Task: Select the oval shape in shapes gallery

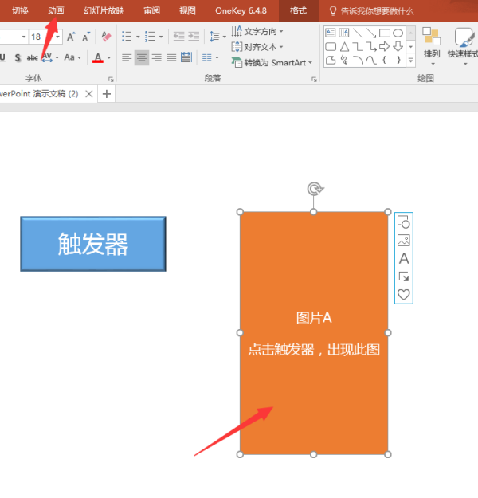Action: (x=398, y=33)
